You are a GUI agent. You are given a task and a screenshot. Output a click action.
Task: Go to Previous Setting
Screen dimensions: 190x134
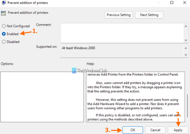click(x=119, y=15)
